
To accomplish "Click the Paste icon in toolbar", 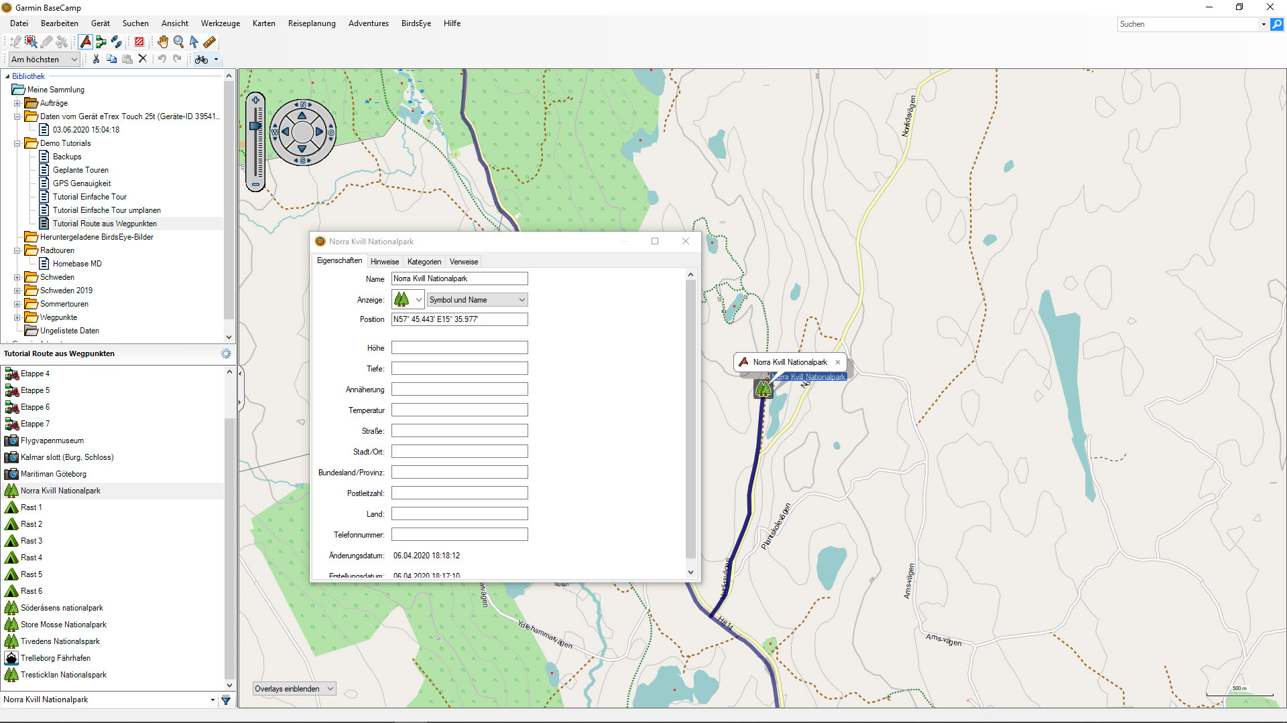I will [x=127, y=59].
